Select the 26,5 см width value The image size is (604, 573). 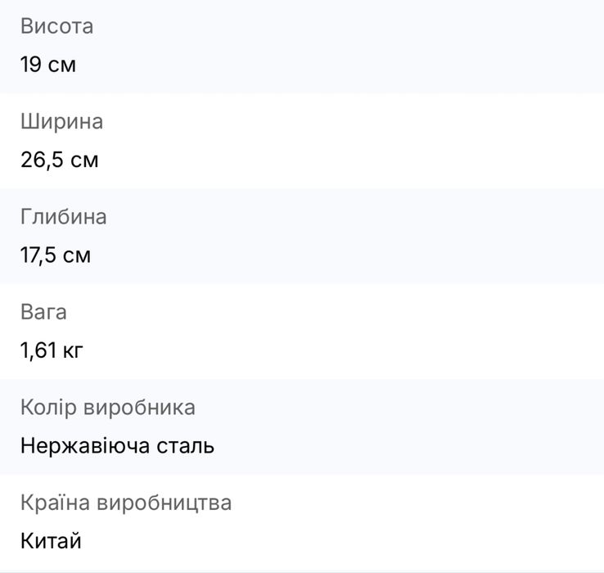[59, 160]
